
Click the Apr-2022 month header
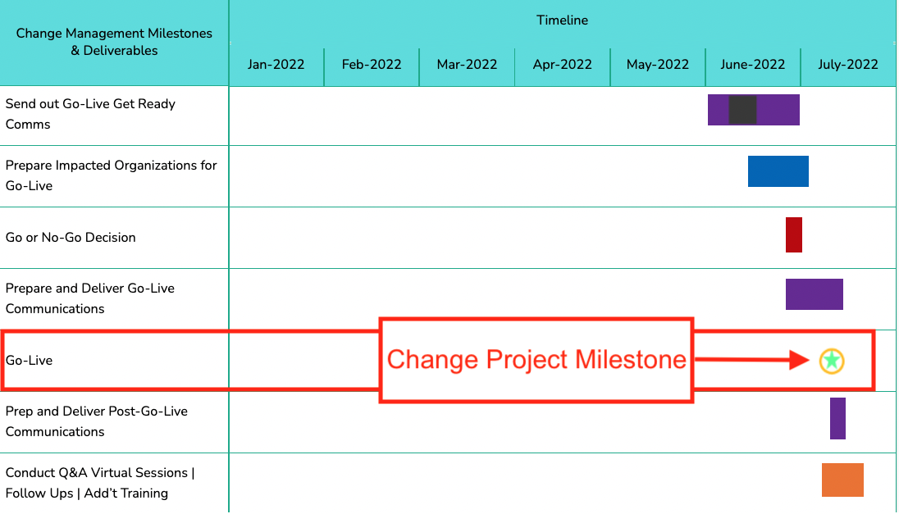pyautogui.click(x=562, y=65)
